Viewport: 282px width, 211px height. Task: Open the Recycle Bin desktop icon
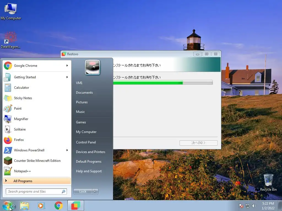(268, 182)
